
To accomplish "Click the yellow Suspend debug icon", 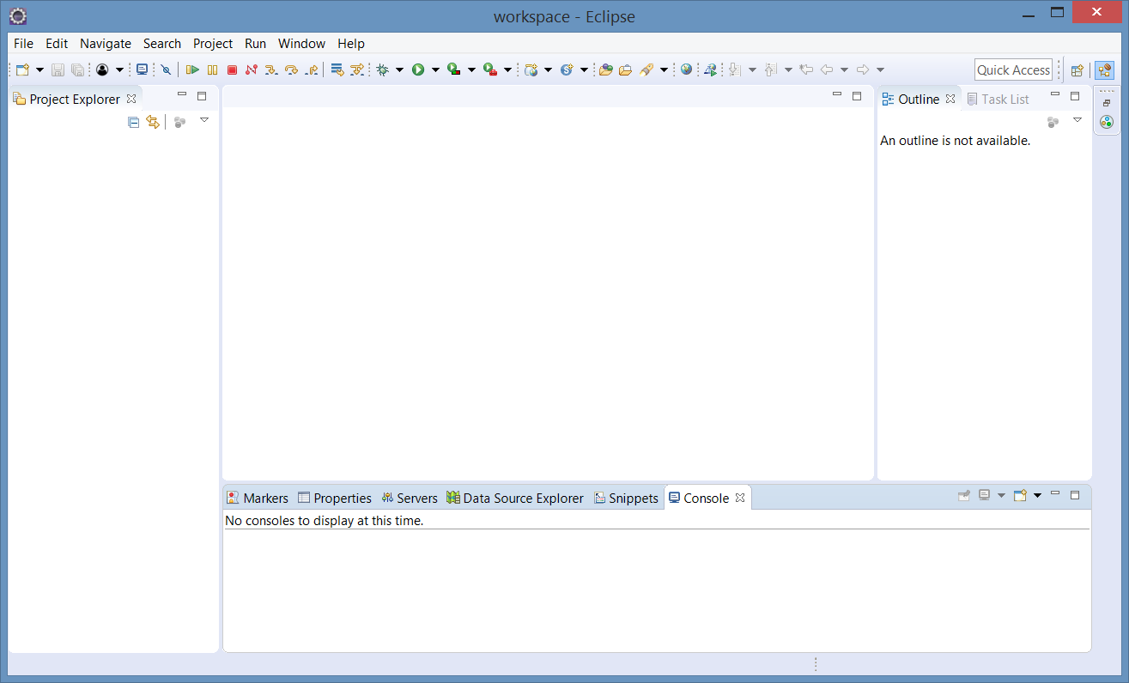I will [212, 70].
